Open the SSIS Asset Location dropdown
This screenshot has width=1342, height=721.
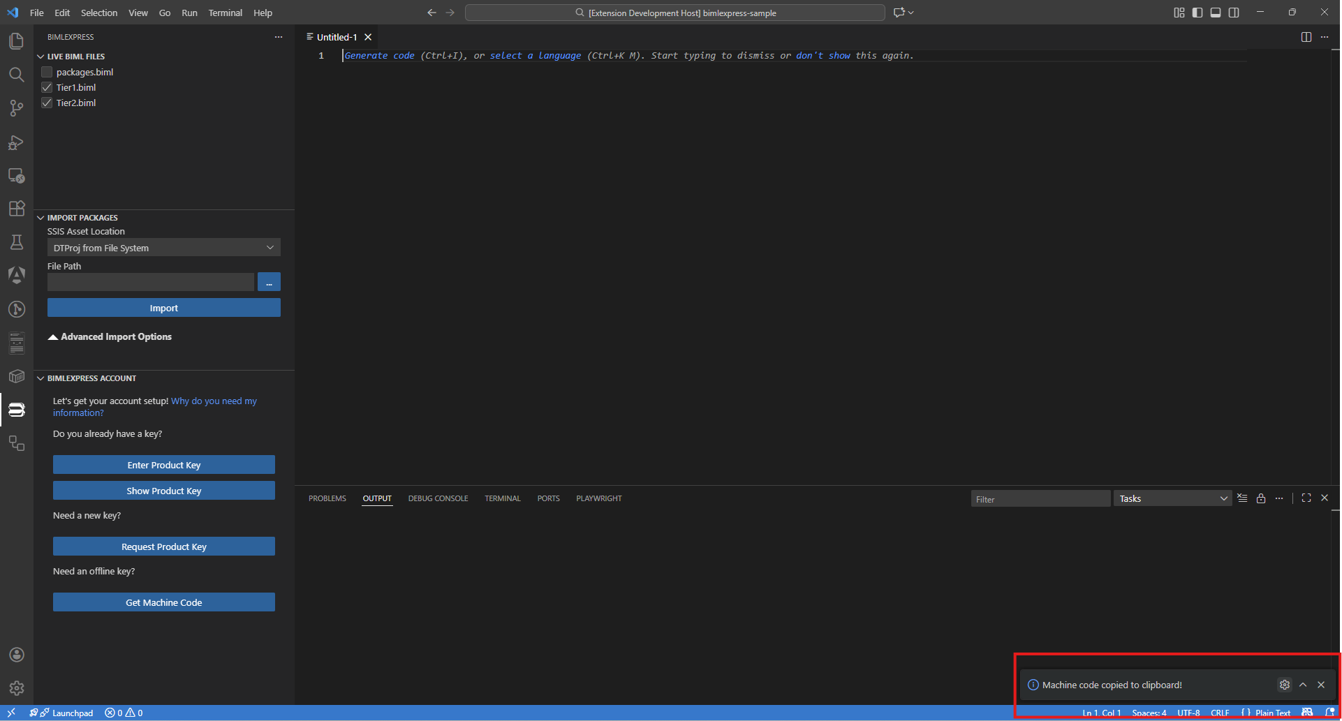coord(163,248)
